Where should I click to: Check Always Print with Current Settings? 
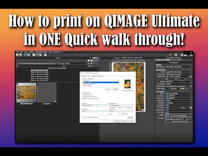83,117
